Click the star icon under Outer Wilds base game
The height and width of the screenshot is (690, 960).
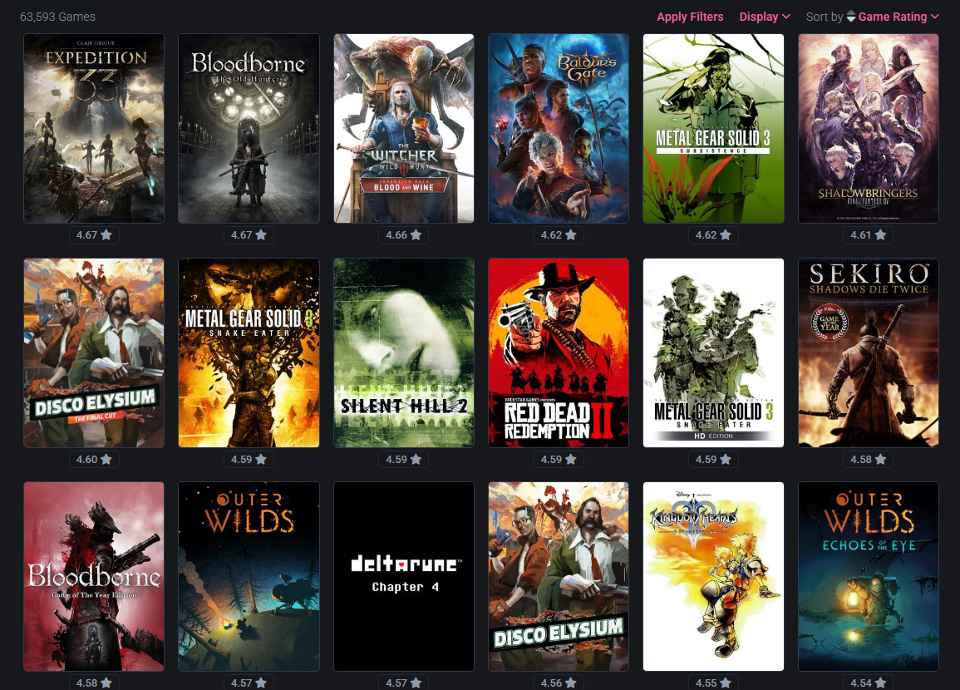point(262,683)
